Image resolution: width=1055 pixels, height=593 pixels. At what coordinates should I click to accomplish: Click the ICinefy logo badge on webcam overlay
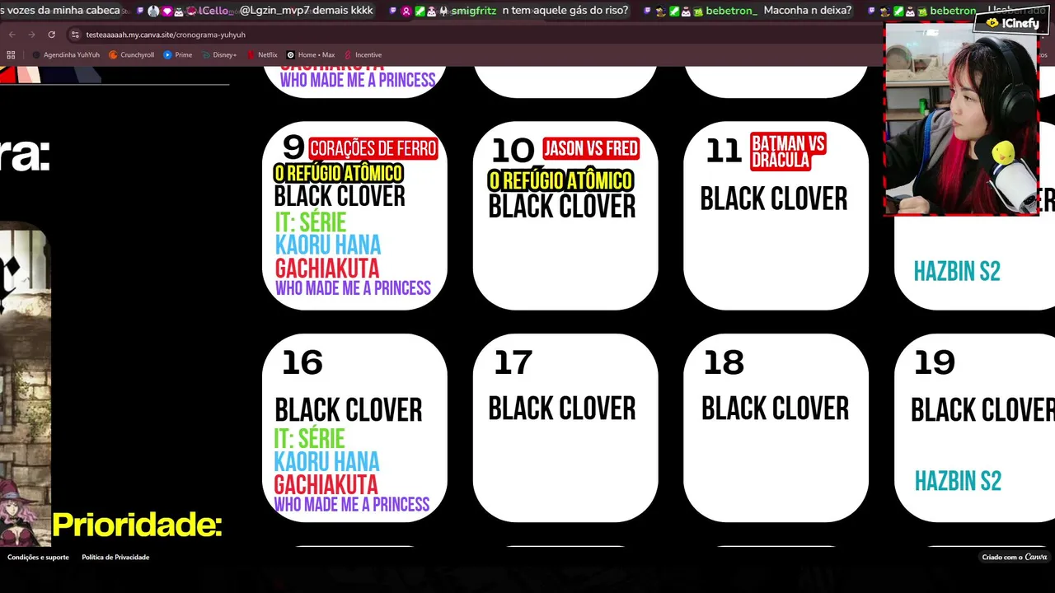click(x=1012, y=23)
